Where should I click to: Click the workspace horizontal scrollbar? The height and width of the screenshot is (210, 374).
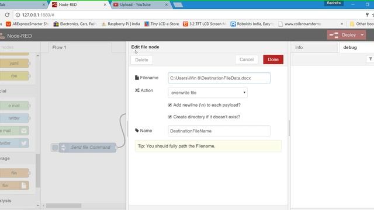(64, 205)
